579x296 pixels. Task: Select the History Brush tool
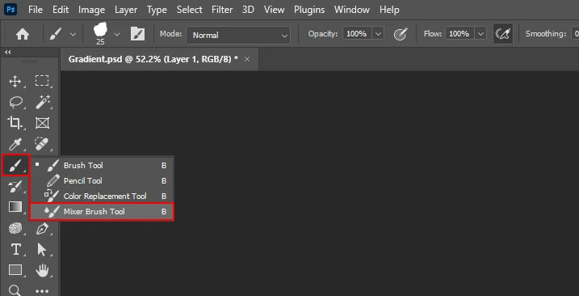click(15, 187)
